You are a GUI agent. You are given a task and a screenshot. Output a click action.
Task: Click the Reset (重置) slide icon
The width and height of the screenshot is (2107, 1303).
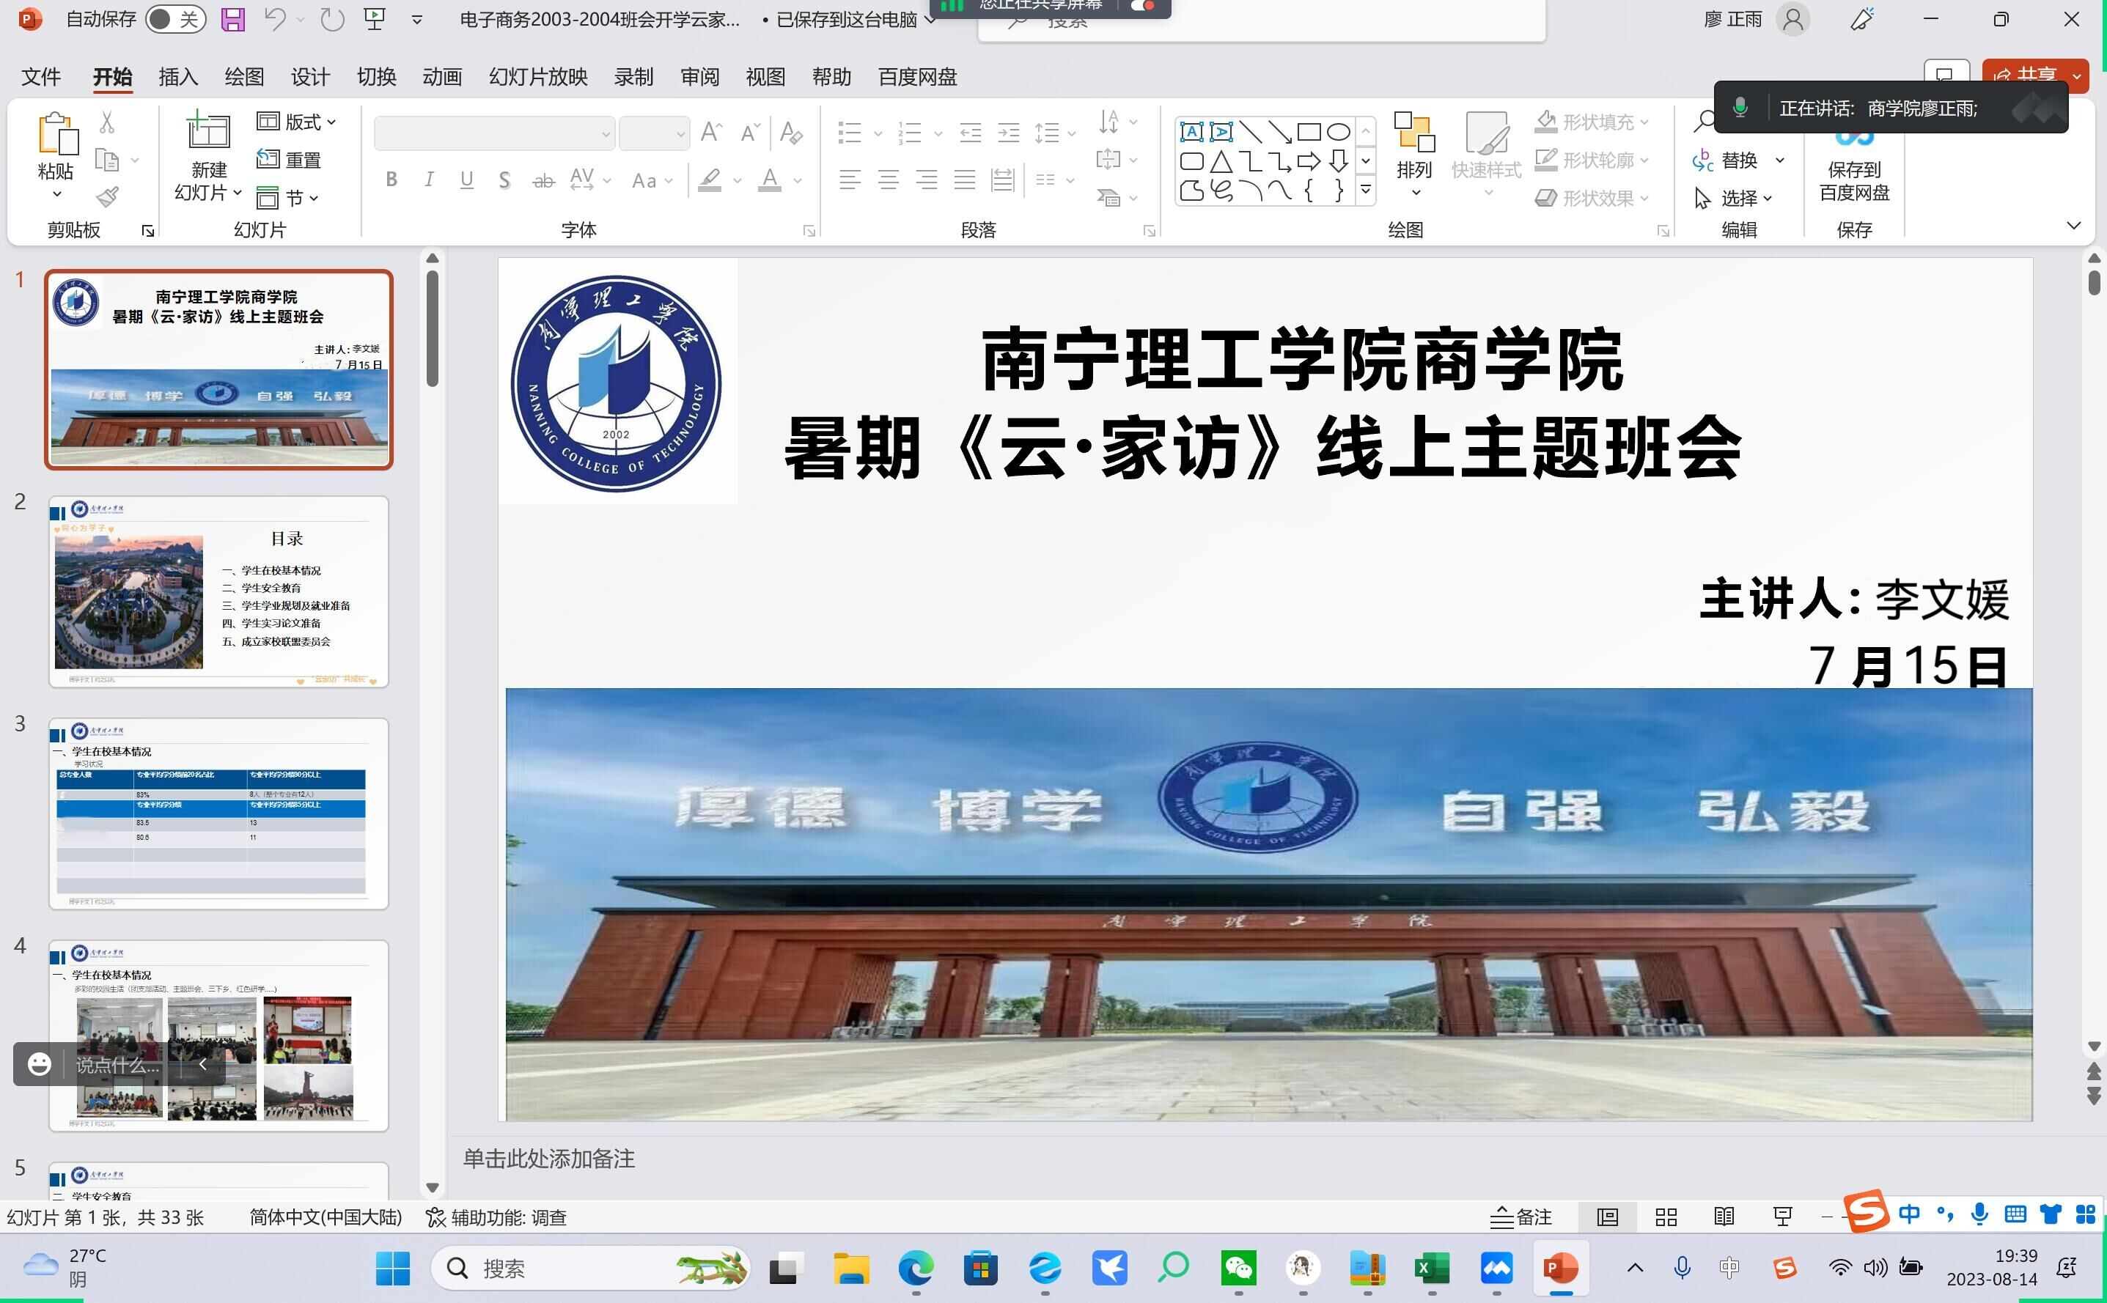[x=289, y=160]
